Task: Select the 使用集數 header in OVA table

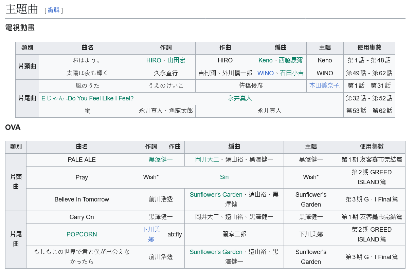Action: [x=372, y=147]
